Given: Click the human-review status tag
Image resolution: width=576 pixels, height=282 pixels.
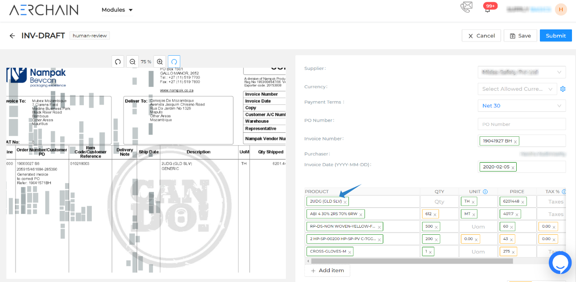Looking at the screenshot, I should (x=90, y=36).
